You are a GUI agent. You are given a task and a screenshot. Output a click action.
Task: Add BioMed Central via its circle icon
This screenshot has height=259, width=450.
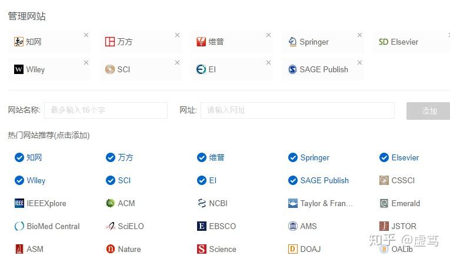tap(19, 226)
